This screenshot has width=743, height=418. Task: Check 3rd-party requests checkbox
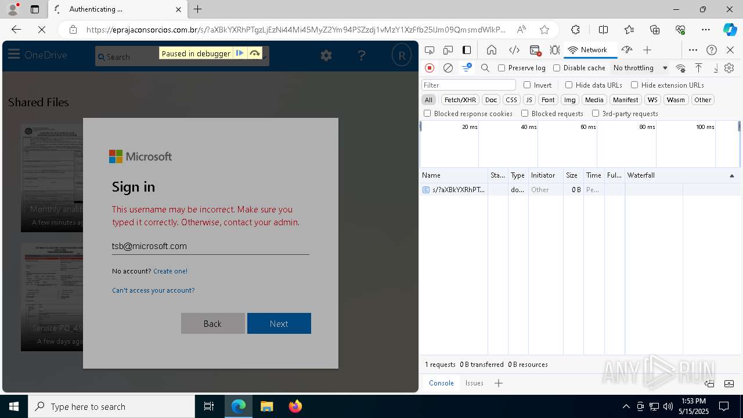point(596,114)
